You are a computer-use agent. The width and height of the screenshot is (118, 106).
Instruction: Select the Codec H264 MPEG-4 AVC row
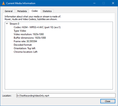(x=37, y=27)
